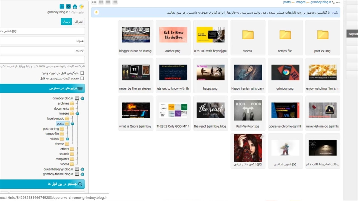
Task: Click the images breadcrumb link
Action: 300,2
